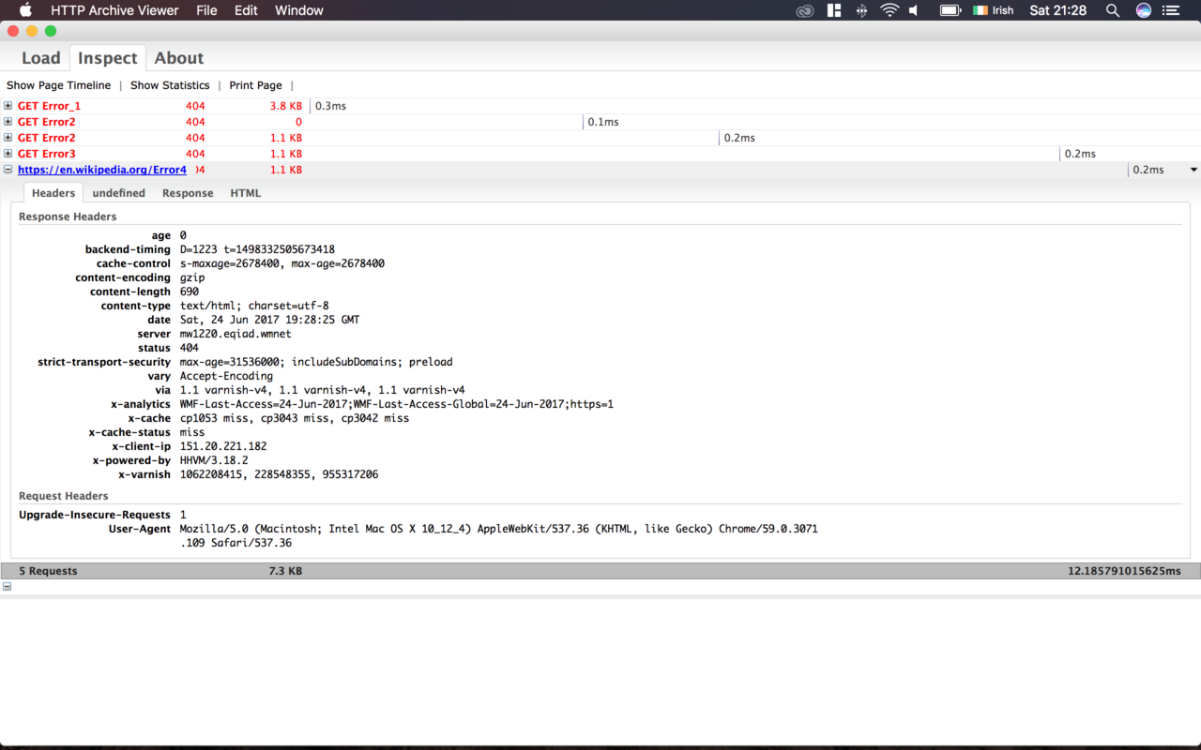Launch Siri from the menu bar
Viewport: 1201px width, 750px height.
(1143, 10)
